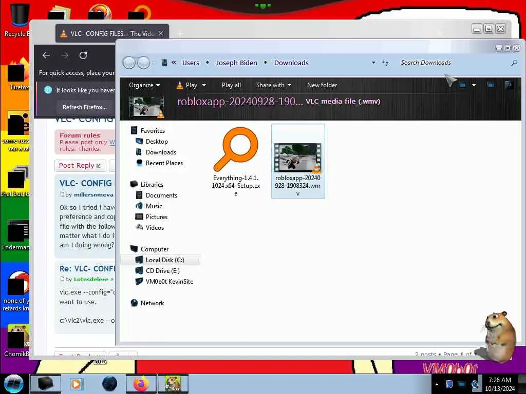The image size is (526, 394).
Task: Toggle the preview pane icon
Action: (491, 85)
